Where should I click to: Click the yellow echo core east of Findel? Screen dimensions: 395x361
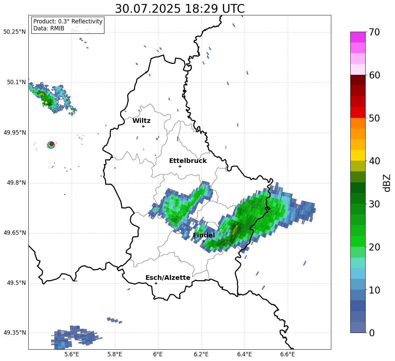tap(236, 230)
